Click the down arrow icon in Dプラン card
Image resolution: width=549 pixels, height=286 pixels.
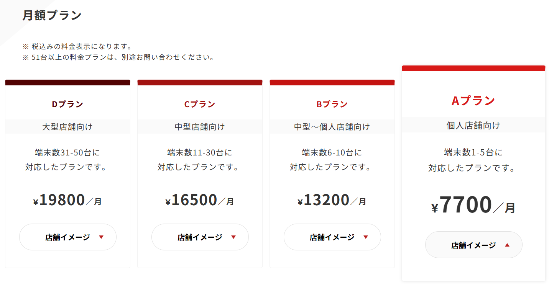pos(101,237)
